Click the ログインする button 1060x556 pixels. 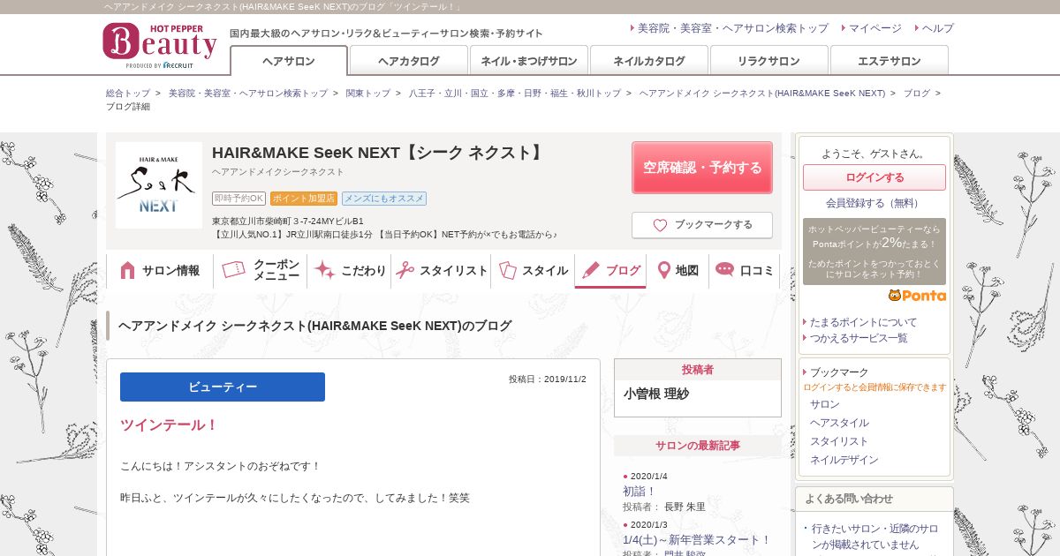(874, 177)
